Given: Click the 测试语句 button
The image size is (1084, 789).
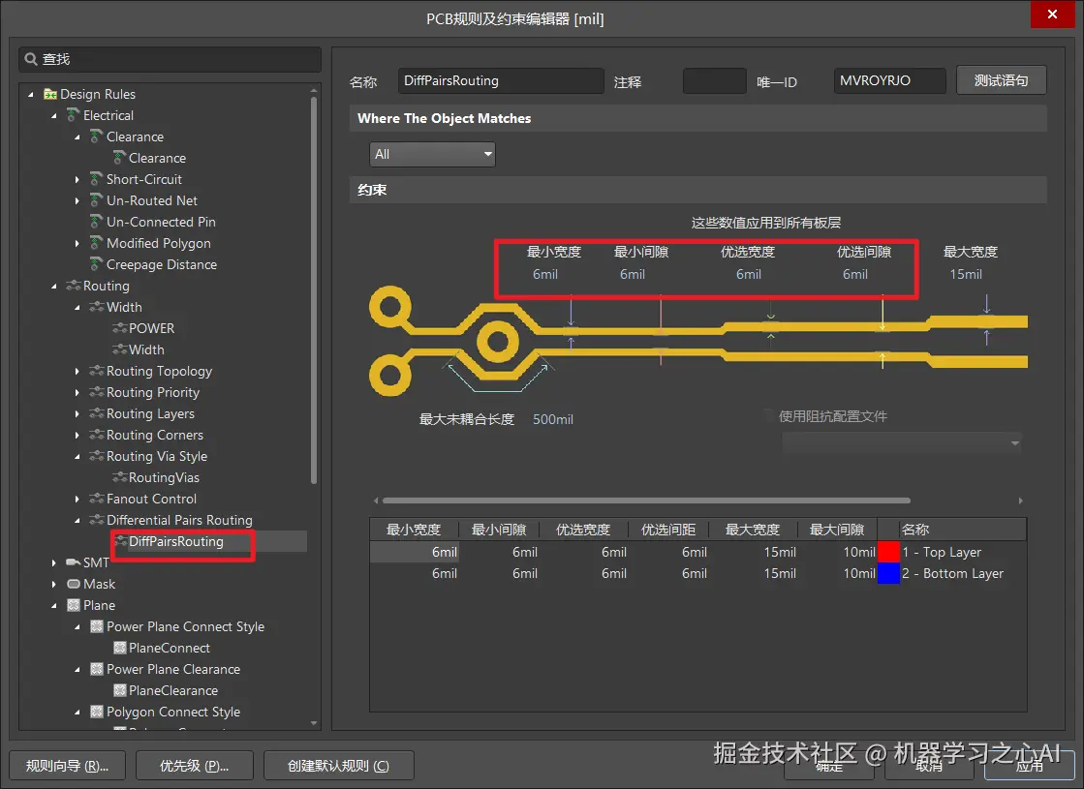Looking at the screenshot, I should 1001,80.
